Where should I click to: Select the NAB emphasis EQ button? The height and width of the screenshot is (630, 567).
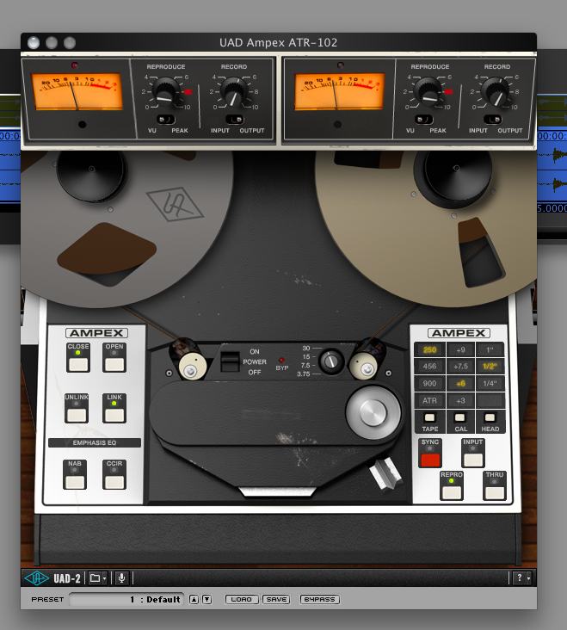76,480
